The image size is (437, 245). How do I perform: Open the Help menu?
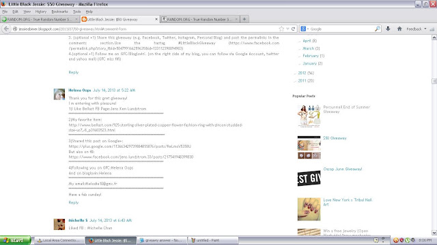[89, 12]
